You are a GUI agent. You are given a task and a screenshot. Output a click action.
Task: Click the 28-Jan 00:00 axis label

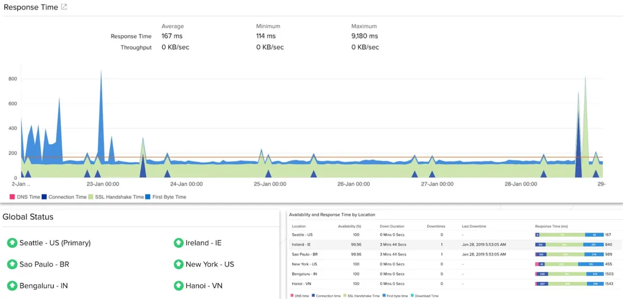click(x=521, y=184)
